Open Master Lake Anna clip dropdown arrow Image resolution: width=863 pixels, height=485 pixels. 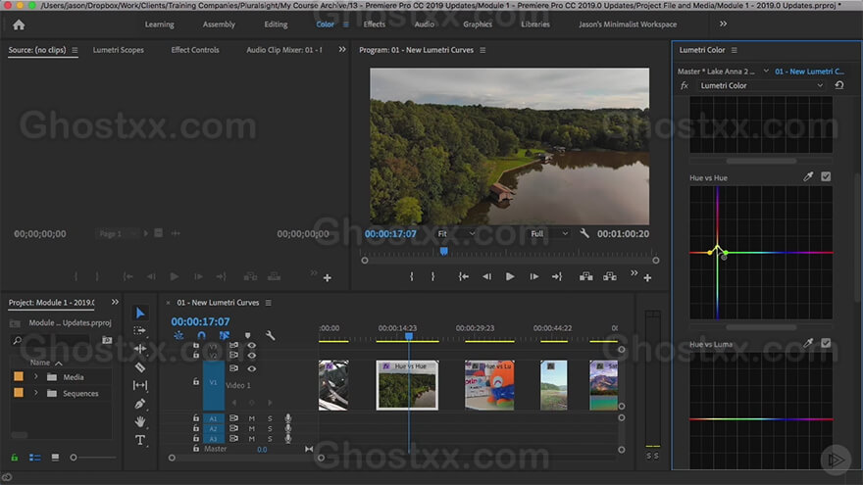click(x=766, y=72)
